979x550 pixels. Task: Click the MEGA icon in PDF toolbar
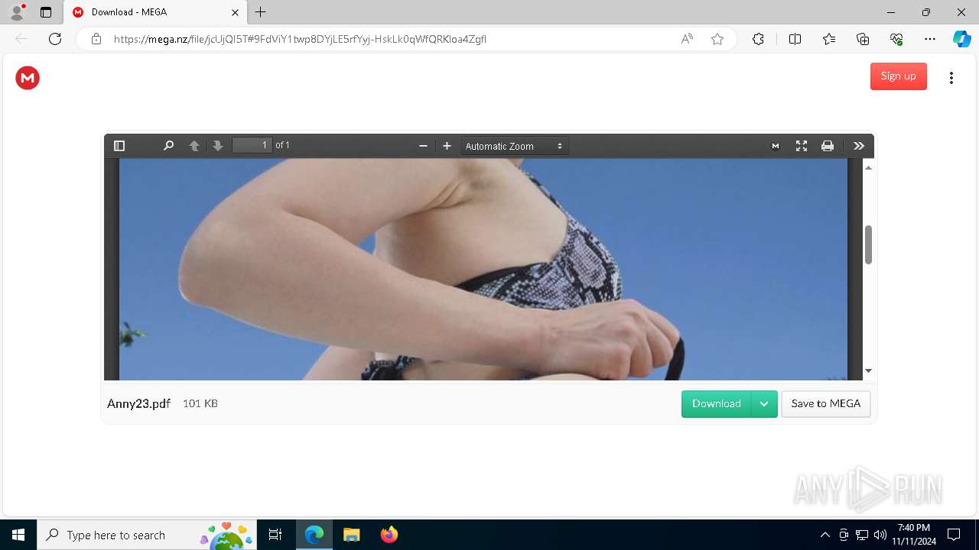pyautogui.click(x=776, y=146)
